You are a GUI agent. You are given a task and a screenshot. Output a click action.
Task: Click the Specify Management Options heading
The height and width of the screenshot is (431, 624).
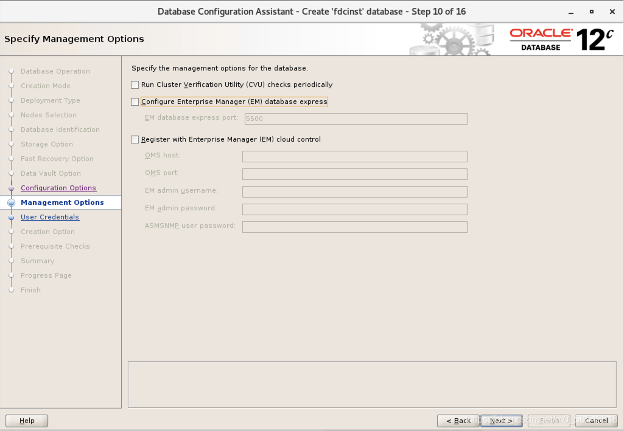coord(74,39)
